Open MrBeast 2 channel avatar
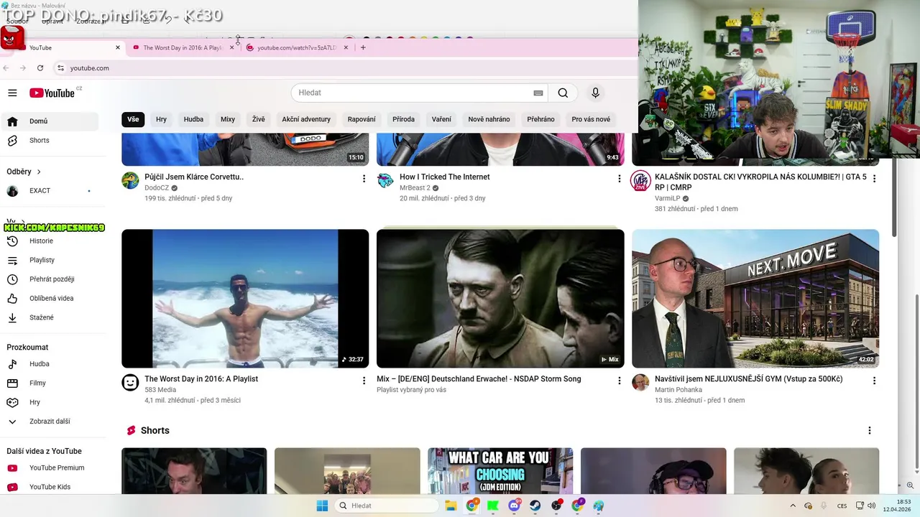 [385, 180]
